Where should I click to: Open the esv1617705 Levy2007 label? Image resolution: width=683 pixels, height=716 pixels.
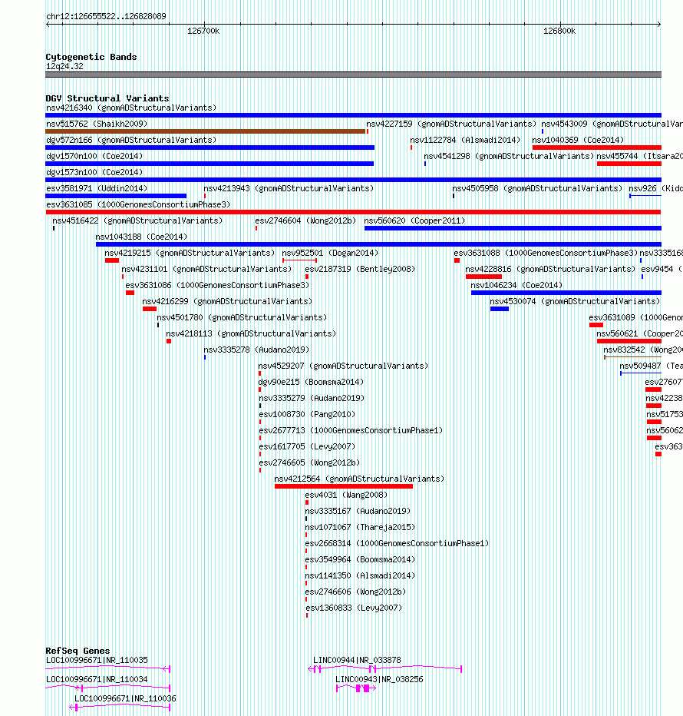[307, 446]
